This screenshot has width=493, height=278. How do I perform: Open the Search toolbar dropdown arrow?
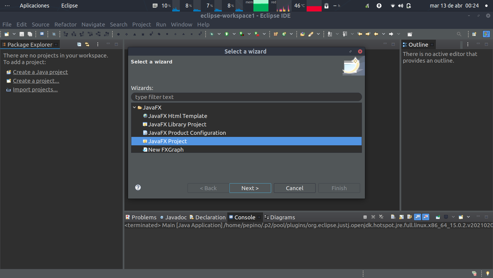click(x=318, y=34)
